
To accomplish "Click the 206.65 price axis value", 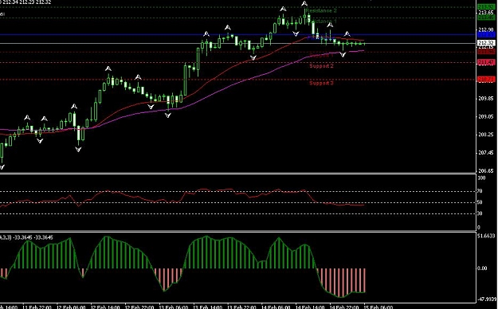I will pyautogui.click(x=486, y=170).
